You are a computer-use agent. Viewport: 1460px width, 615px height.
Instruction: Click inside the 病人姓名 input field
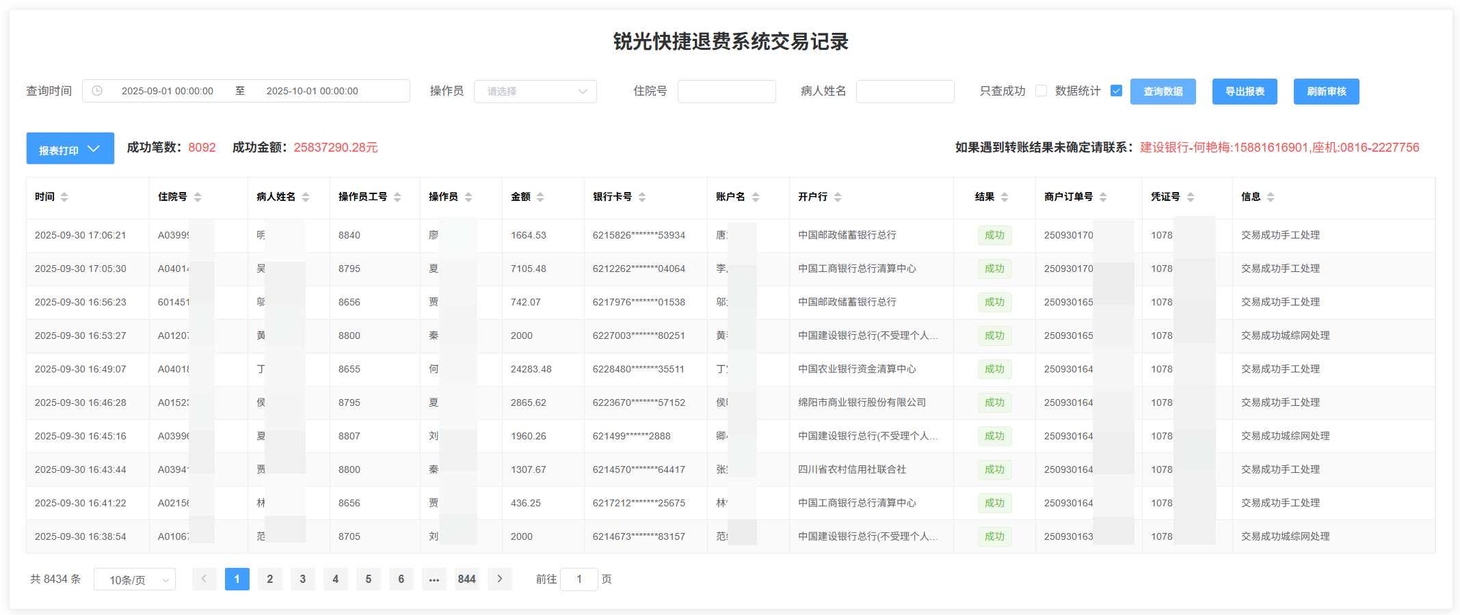tap(905, 91)
